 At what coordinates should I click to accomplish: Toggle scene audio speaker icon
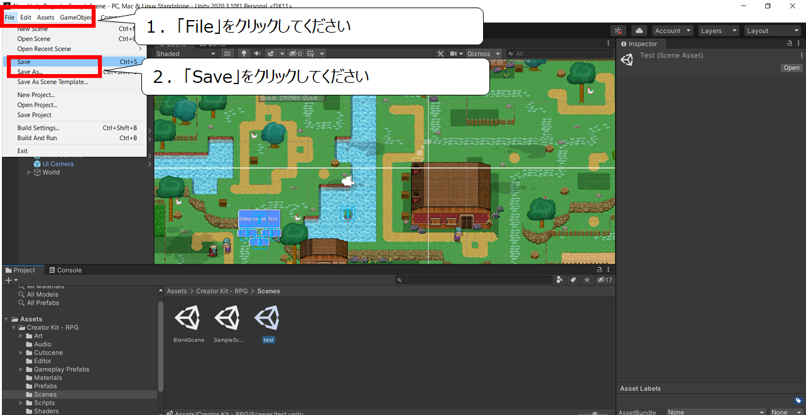[258, 54]
